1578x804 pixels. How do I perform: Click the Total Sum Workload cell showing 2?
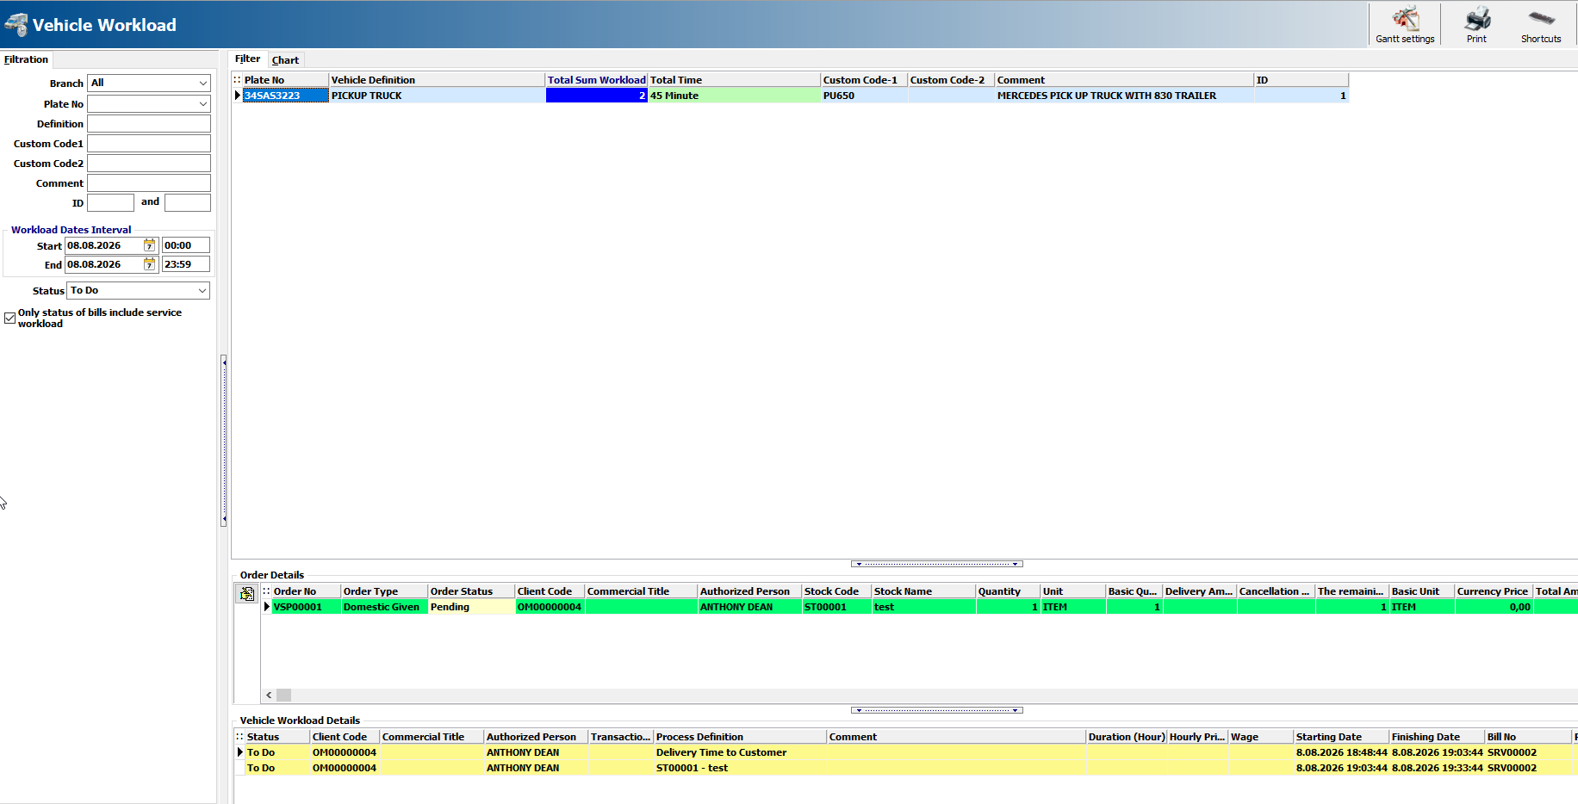click(596, 96)
